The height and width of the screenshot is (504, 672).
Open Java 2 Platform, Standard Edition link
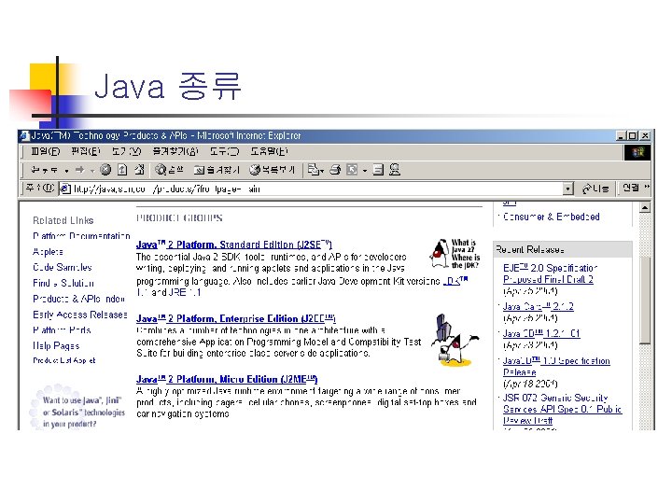coord(234,245)
